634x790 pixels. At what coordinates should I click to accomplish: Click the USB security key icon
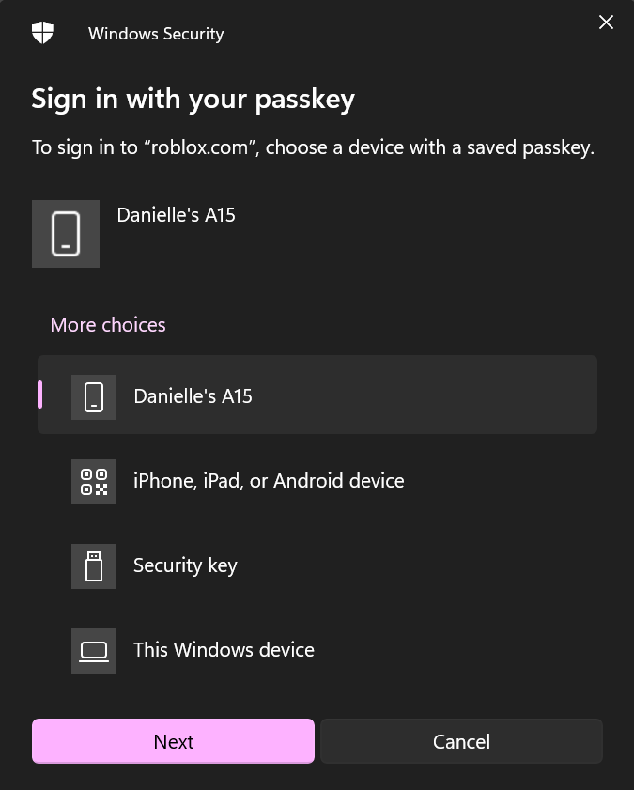pyautogui.click(x=93, y=565)
